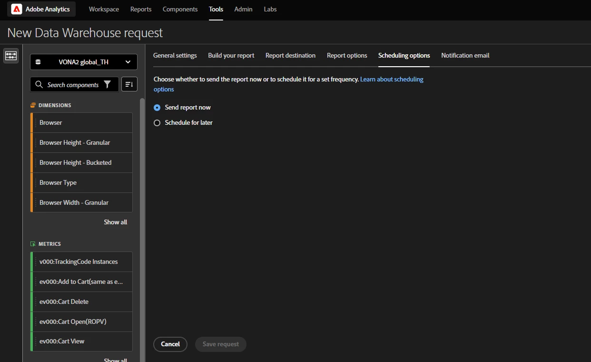This screenshot has width=591, height=362.
Task: Click inside the Search components field
Action: click(x=74, y=84)
